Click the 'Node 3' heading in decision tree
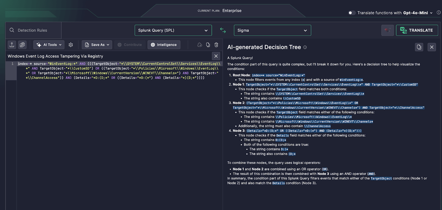The width and height of the screenshot is (442, 210). click(239, 131)
